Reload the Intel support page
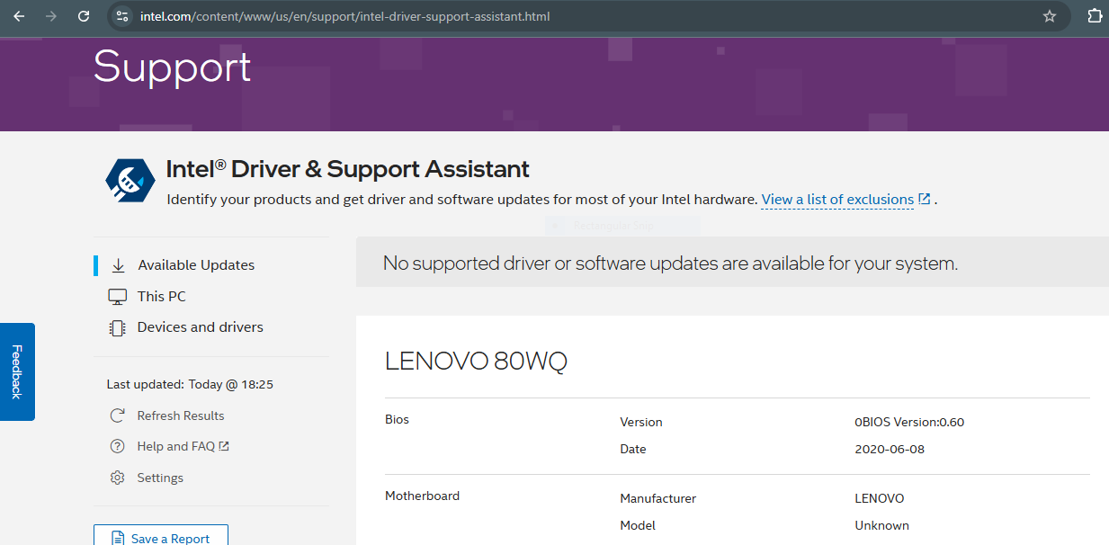The image size is (1109, 545). [x=84, y=16]
